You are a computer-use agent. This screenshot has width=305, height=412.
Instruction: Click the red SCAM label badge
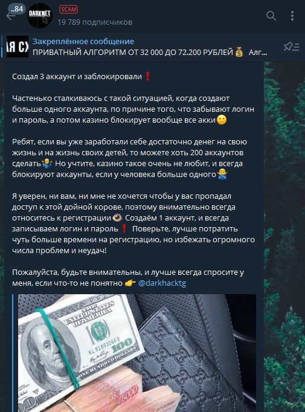[68, 10]
